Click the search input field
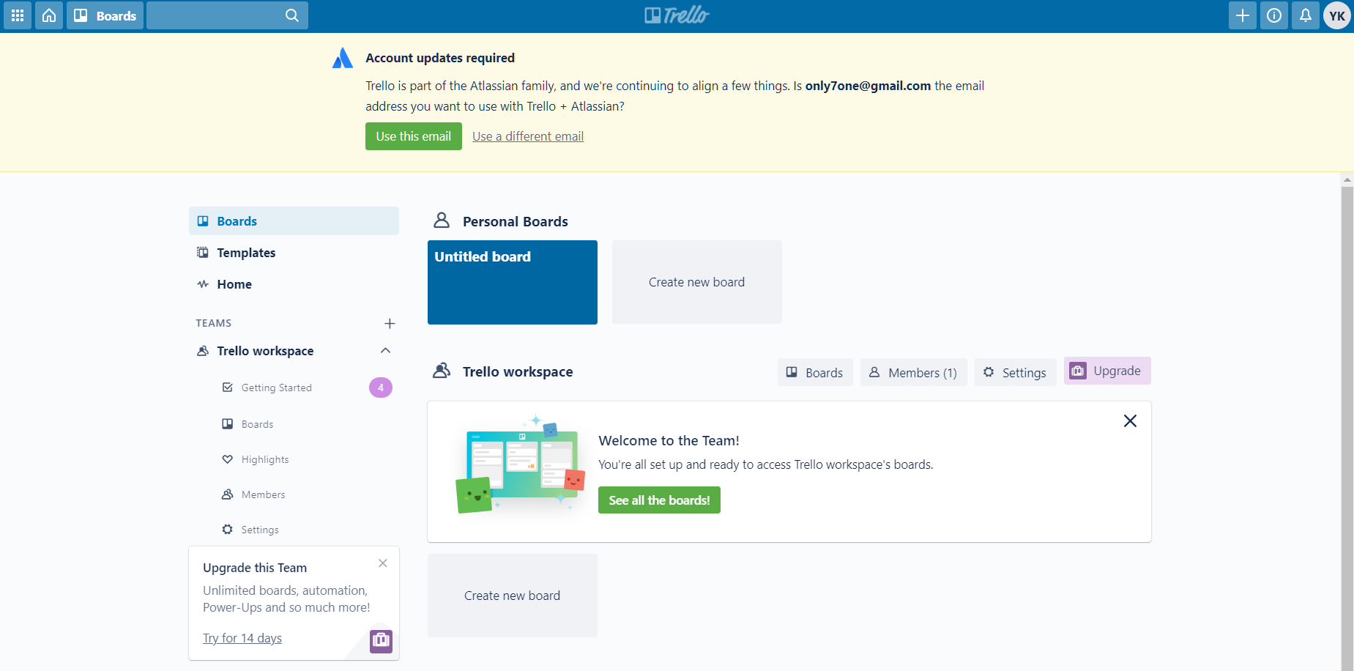 click(227, 15)
